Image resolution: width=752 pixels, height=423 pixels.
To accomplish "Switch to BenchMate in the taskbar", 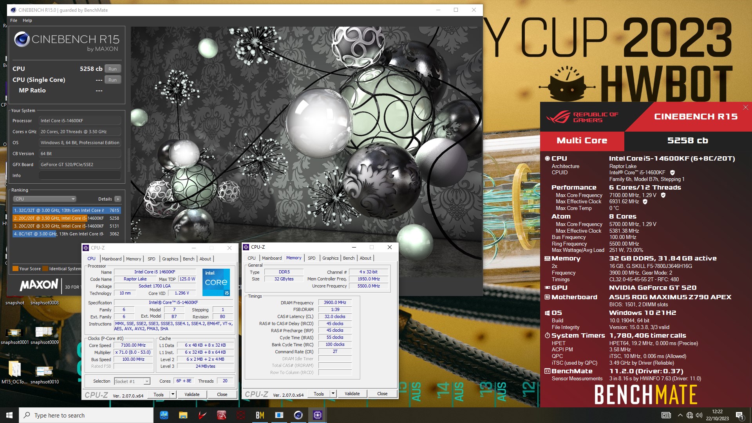I will [x=260, y=415].
